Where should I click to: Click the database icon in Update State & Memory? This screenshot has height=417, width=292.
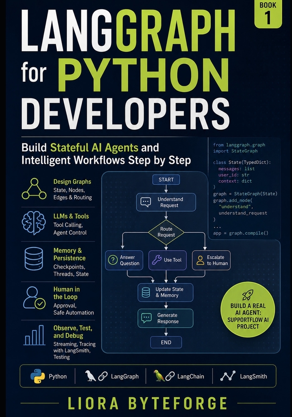pyautogui.click(x=146, y=292)
